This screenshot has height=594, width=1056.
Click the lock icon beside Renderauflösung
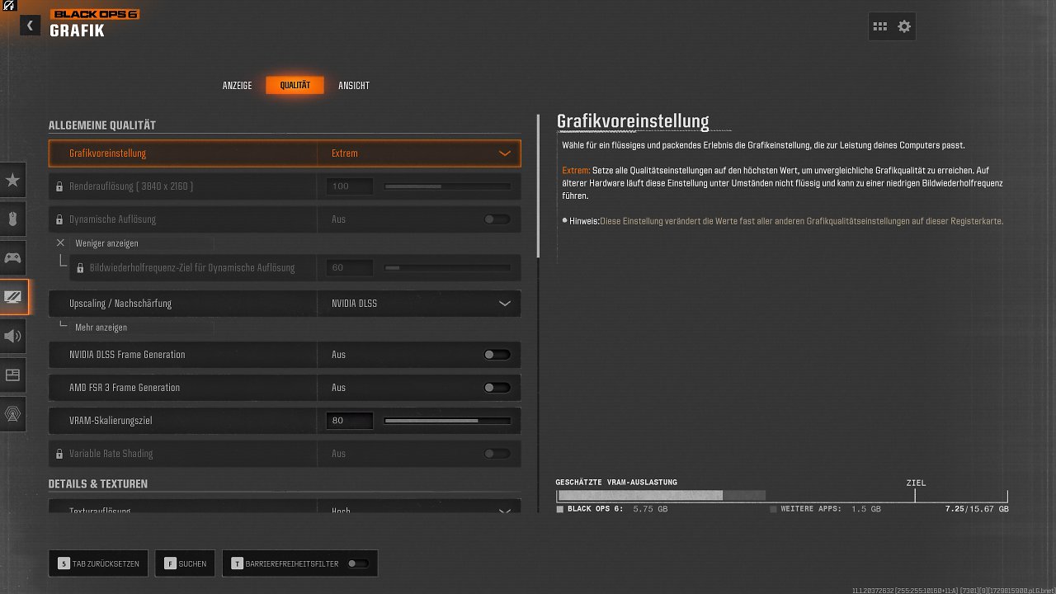pyautogui.click(x=59, y=186)
